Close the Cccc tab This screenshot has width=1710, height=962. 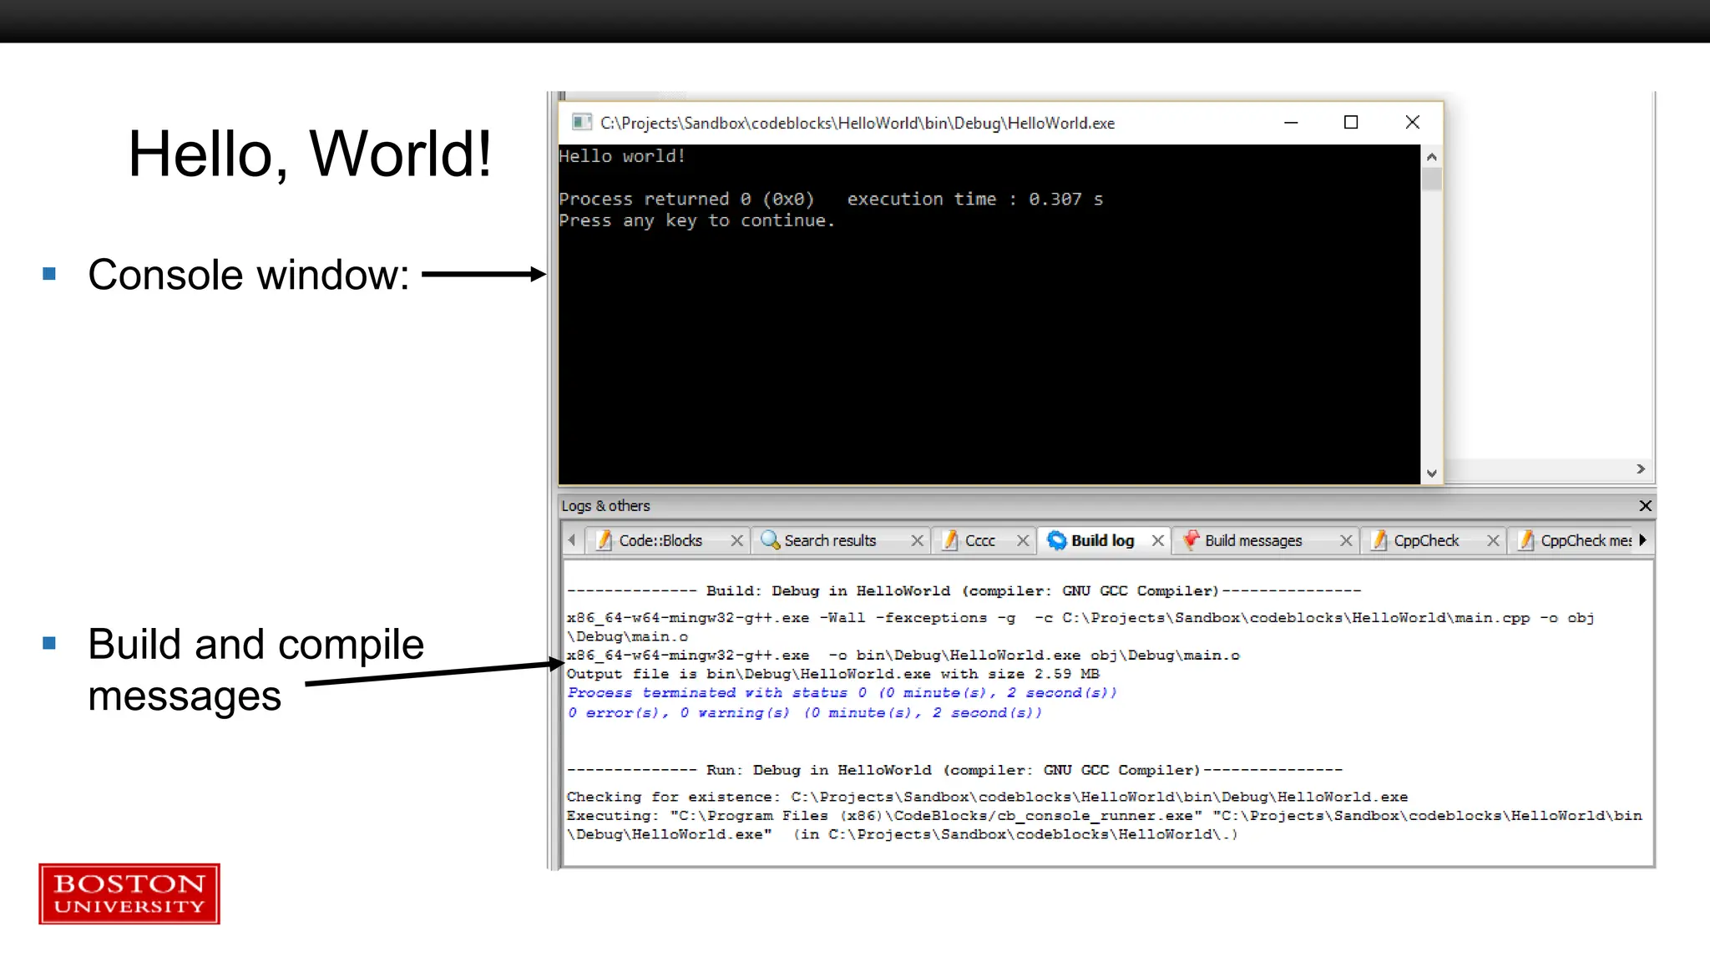[1023, 540]
